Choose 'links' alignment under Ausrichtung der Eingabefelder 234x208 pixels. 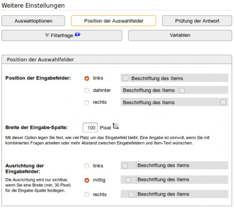click(x=87, y=166)
